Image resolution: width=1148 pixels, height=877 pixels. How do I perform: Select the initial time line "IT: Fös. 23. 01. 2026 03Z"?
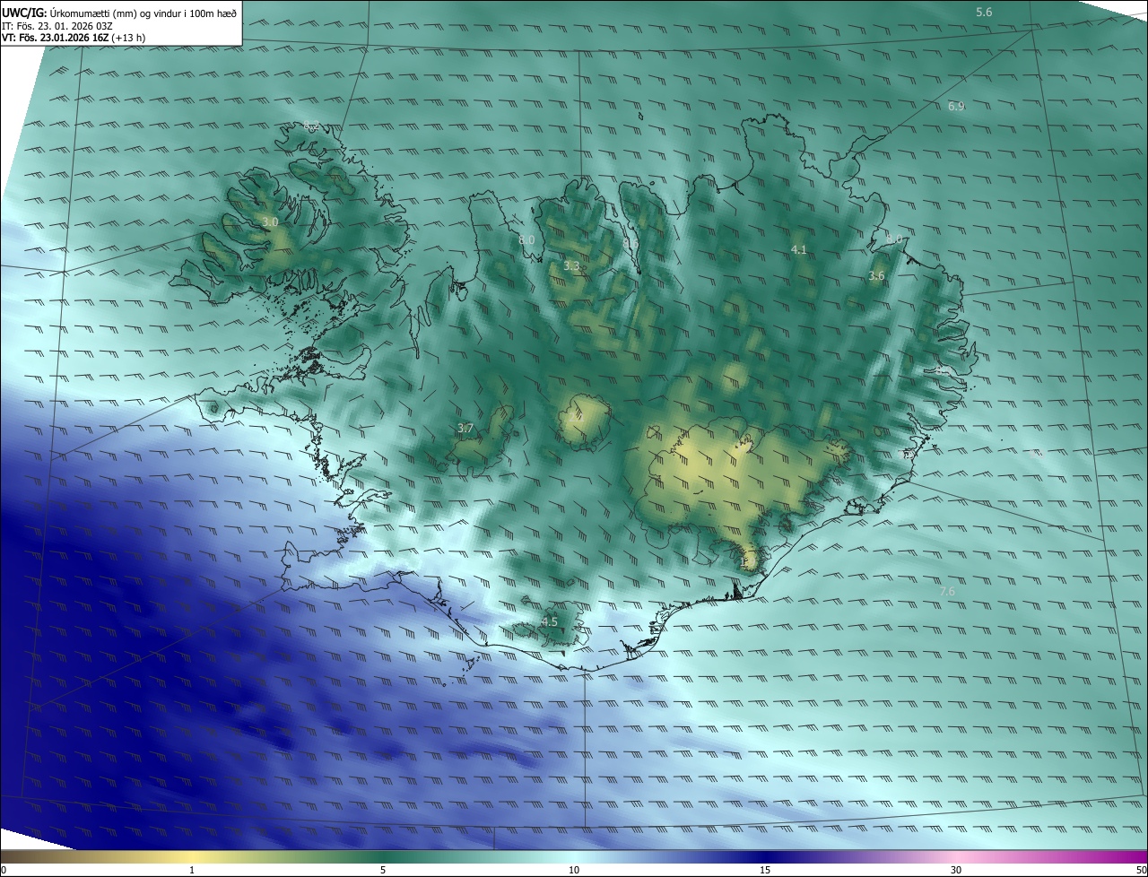pyautogui.click(x=57, y=25)
